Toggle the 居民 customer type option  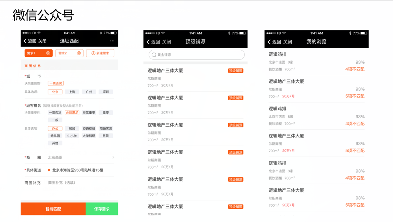tap(72, 128)
